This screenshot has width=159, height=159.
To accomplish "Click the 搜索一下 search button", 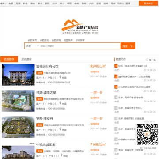I will [128, 46].
